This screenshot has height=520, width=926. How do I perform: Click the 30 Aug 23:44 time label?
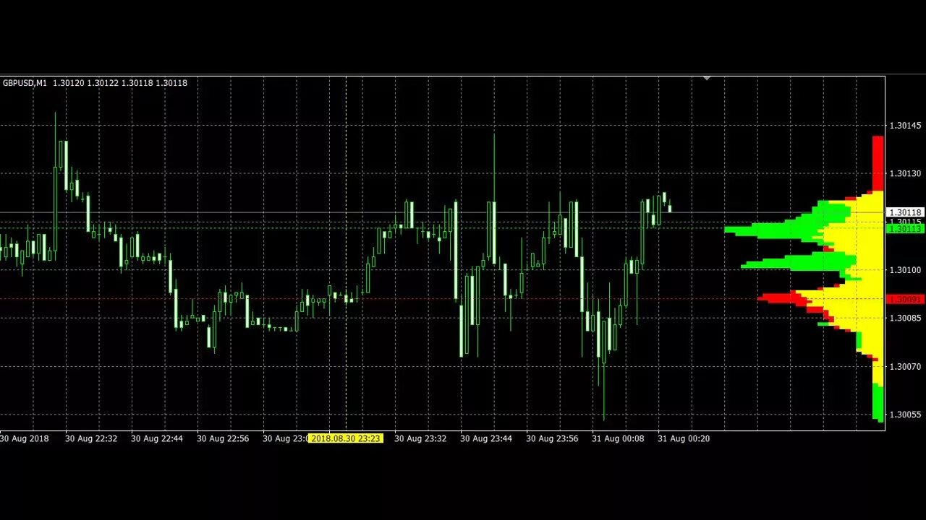coord(486,438)
